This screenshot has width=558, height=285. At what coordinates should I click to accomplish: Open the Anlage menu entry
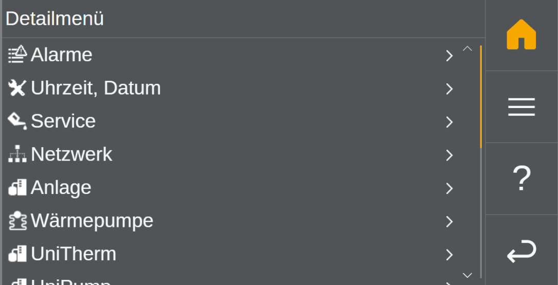[61, 188]
